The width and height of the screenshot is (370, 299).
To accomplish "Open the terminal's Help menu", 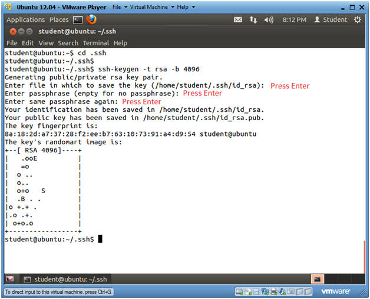I will click(x=120, y=43).
